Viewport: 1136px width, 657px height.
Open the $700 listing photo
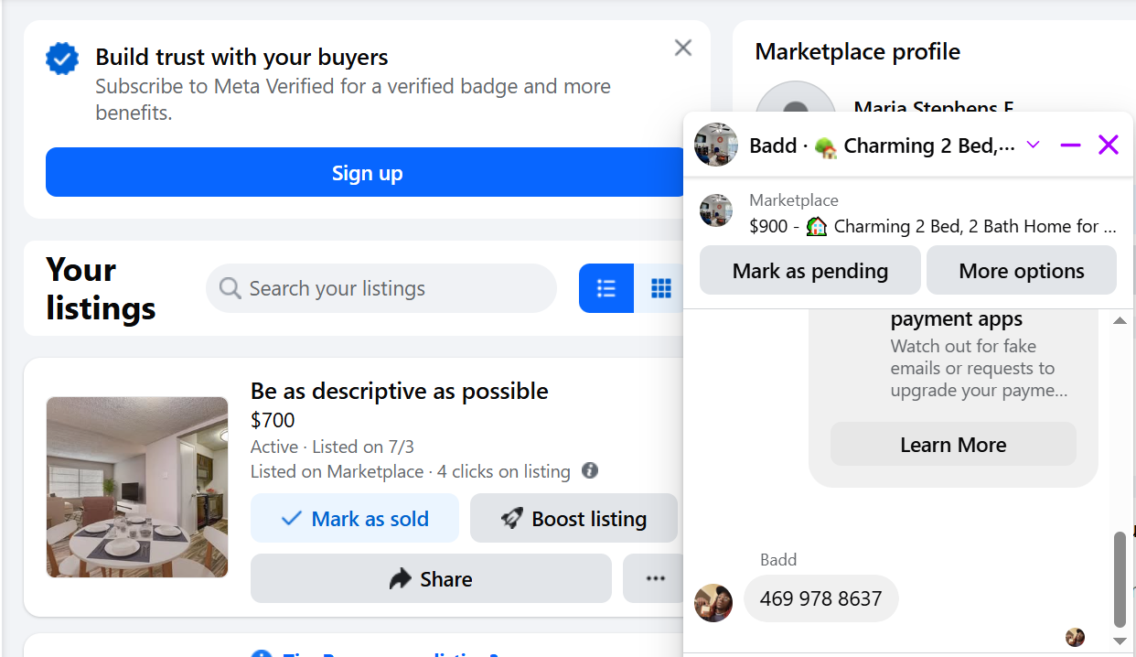[x=137, y=487]
